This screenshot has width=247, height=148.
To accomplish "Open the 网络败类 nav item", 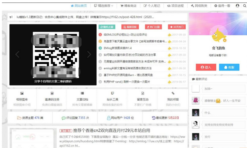I will (x=199, y=6).
